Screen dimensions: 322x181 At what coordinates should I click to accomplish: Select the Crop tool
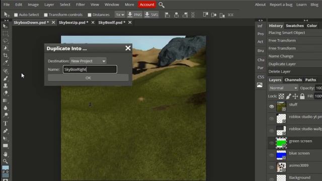(6, 55)
